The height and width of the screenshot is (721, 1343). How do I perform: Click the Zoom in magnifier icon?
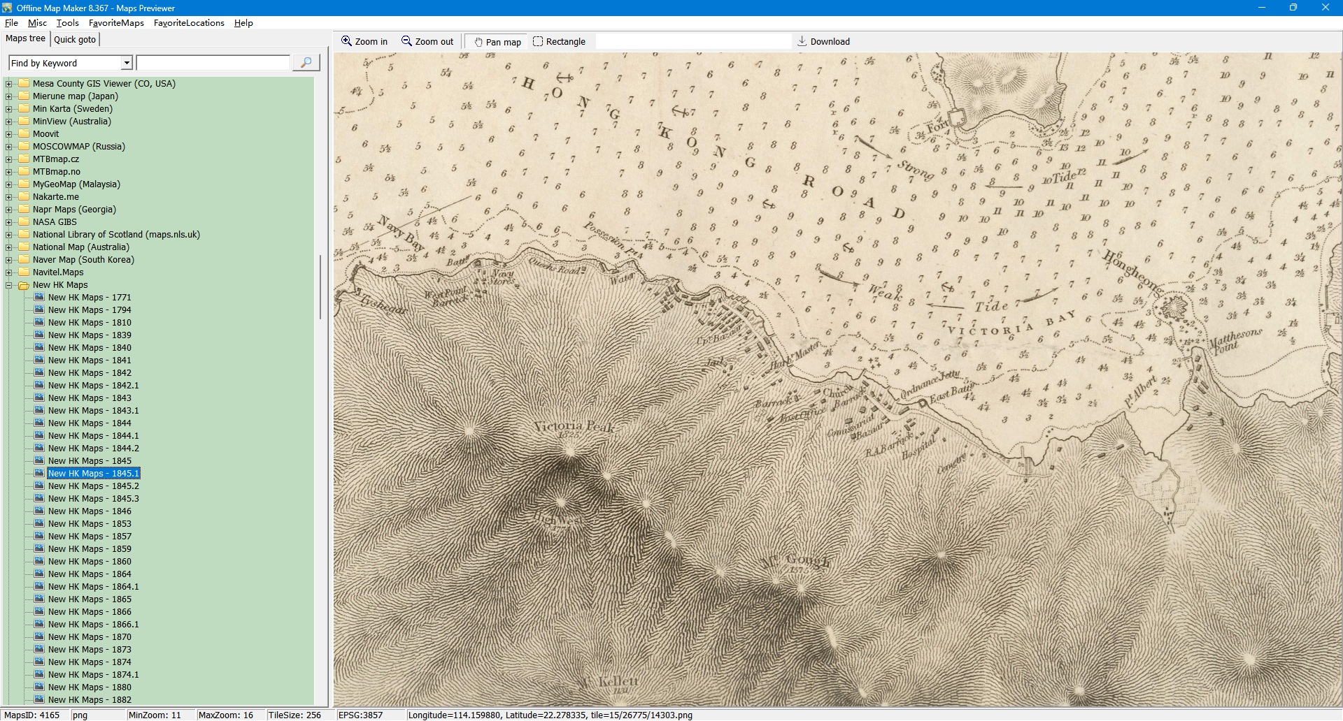(x=346, y=41)
